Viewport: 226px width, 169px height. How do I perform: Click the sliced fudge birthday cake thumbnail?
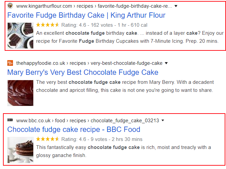coord(20,35)
